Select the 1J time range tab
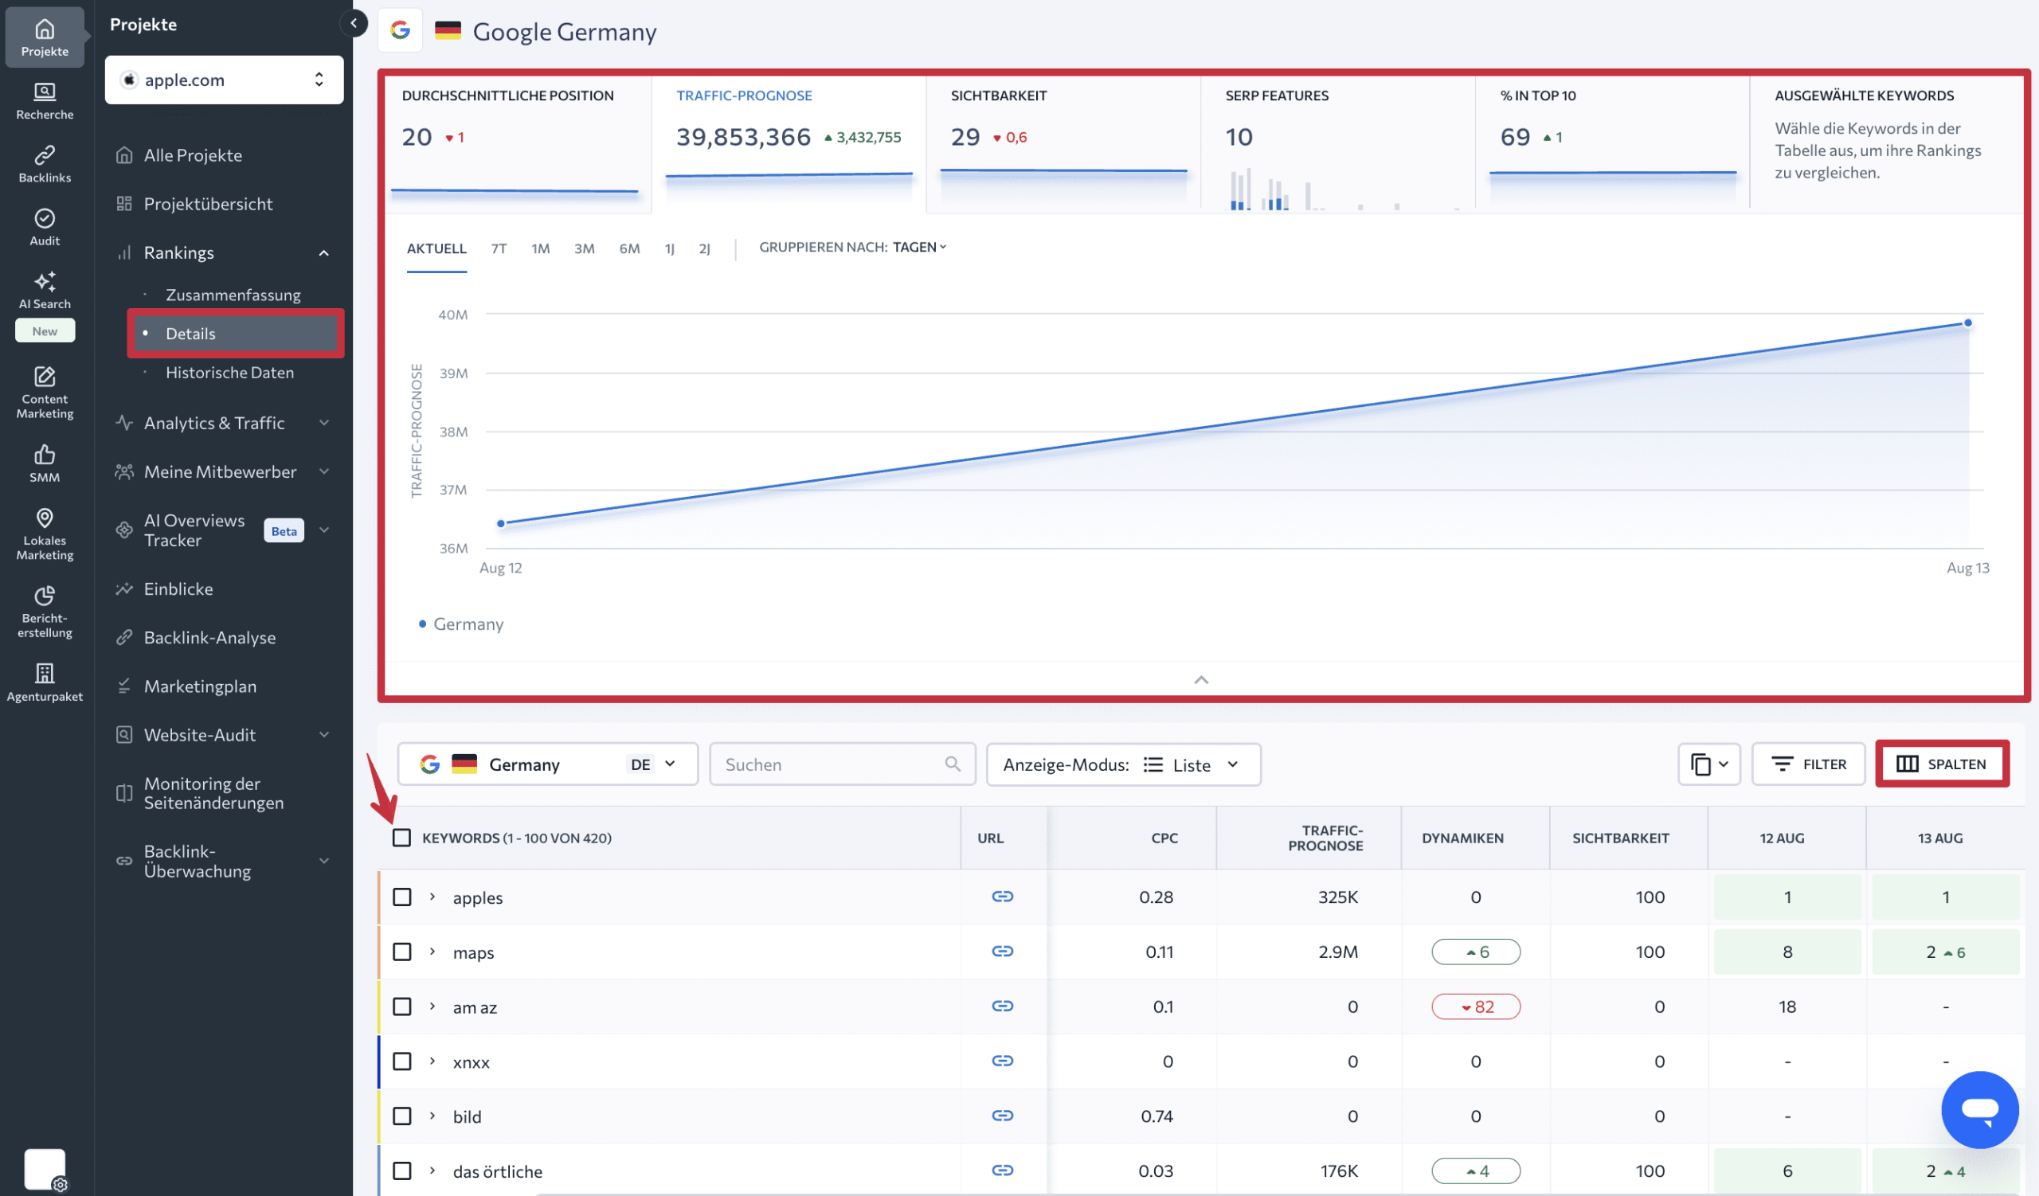 (x=669, y=248)
